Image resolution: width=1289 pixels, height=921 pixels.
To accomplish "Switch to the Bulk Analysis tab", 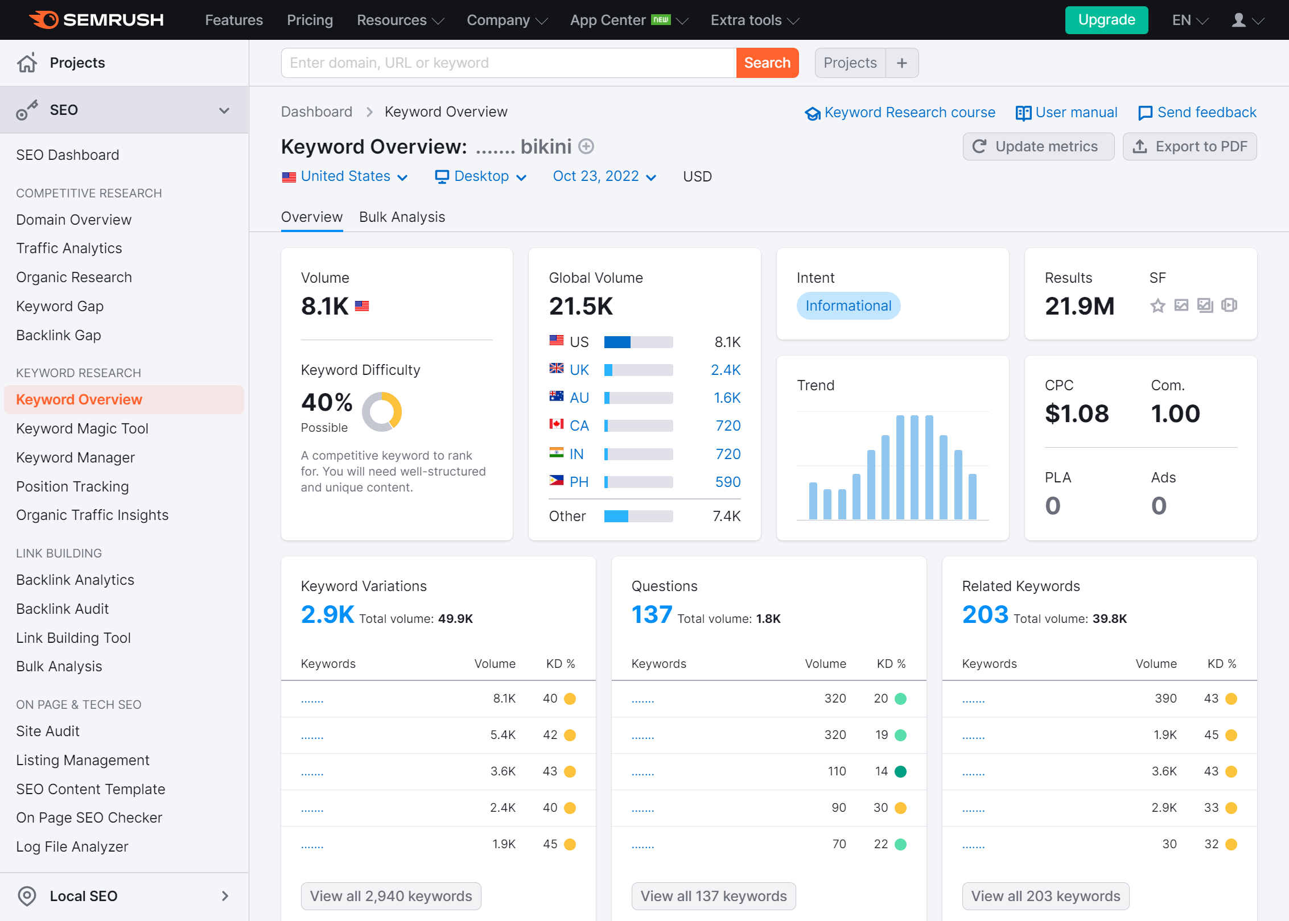I will (402, 217).
